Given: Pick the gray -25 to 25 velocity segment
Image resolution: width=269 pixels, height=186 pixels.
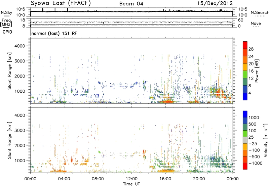Looking at the screenshot, I should click(245, 140).
